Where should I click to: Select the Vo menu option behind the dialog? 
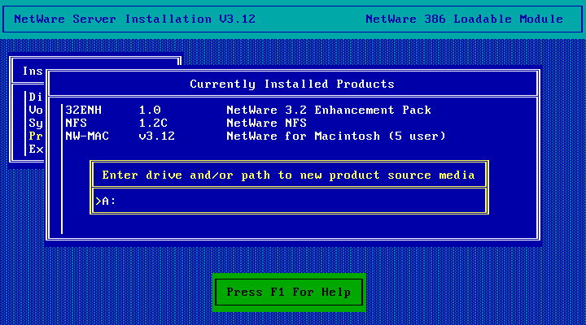[x=36, y=110]
